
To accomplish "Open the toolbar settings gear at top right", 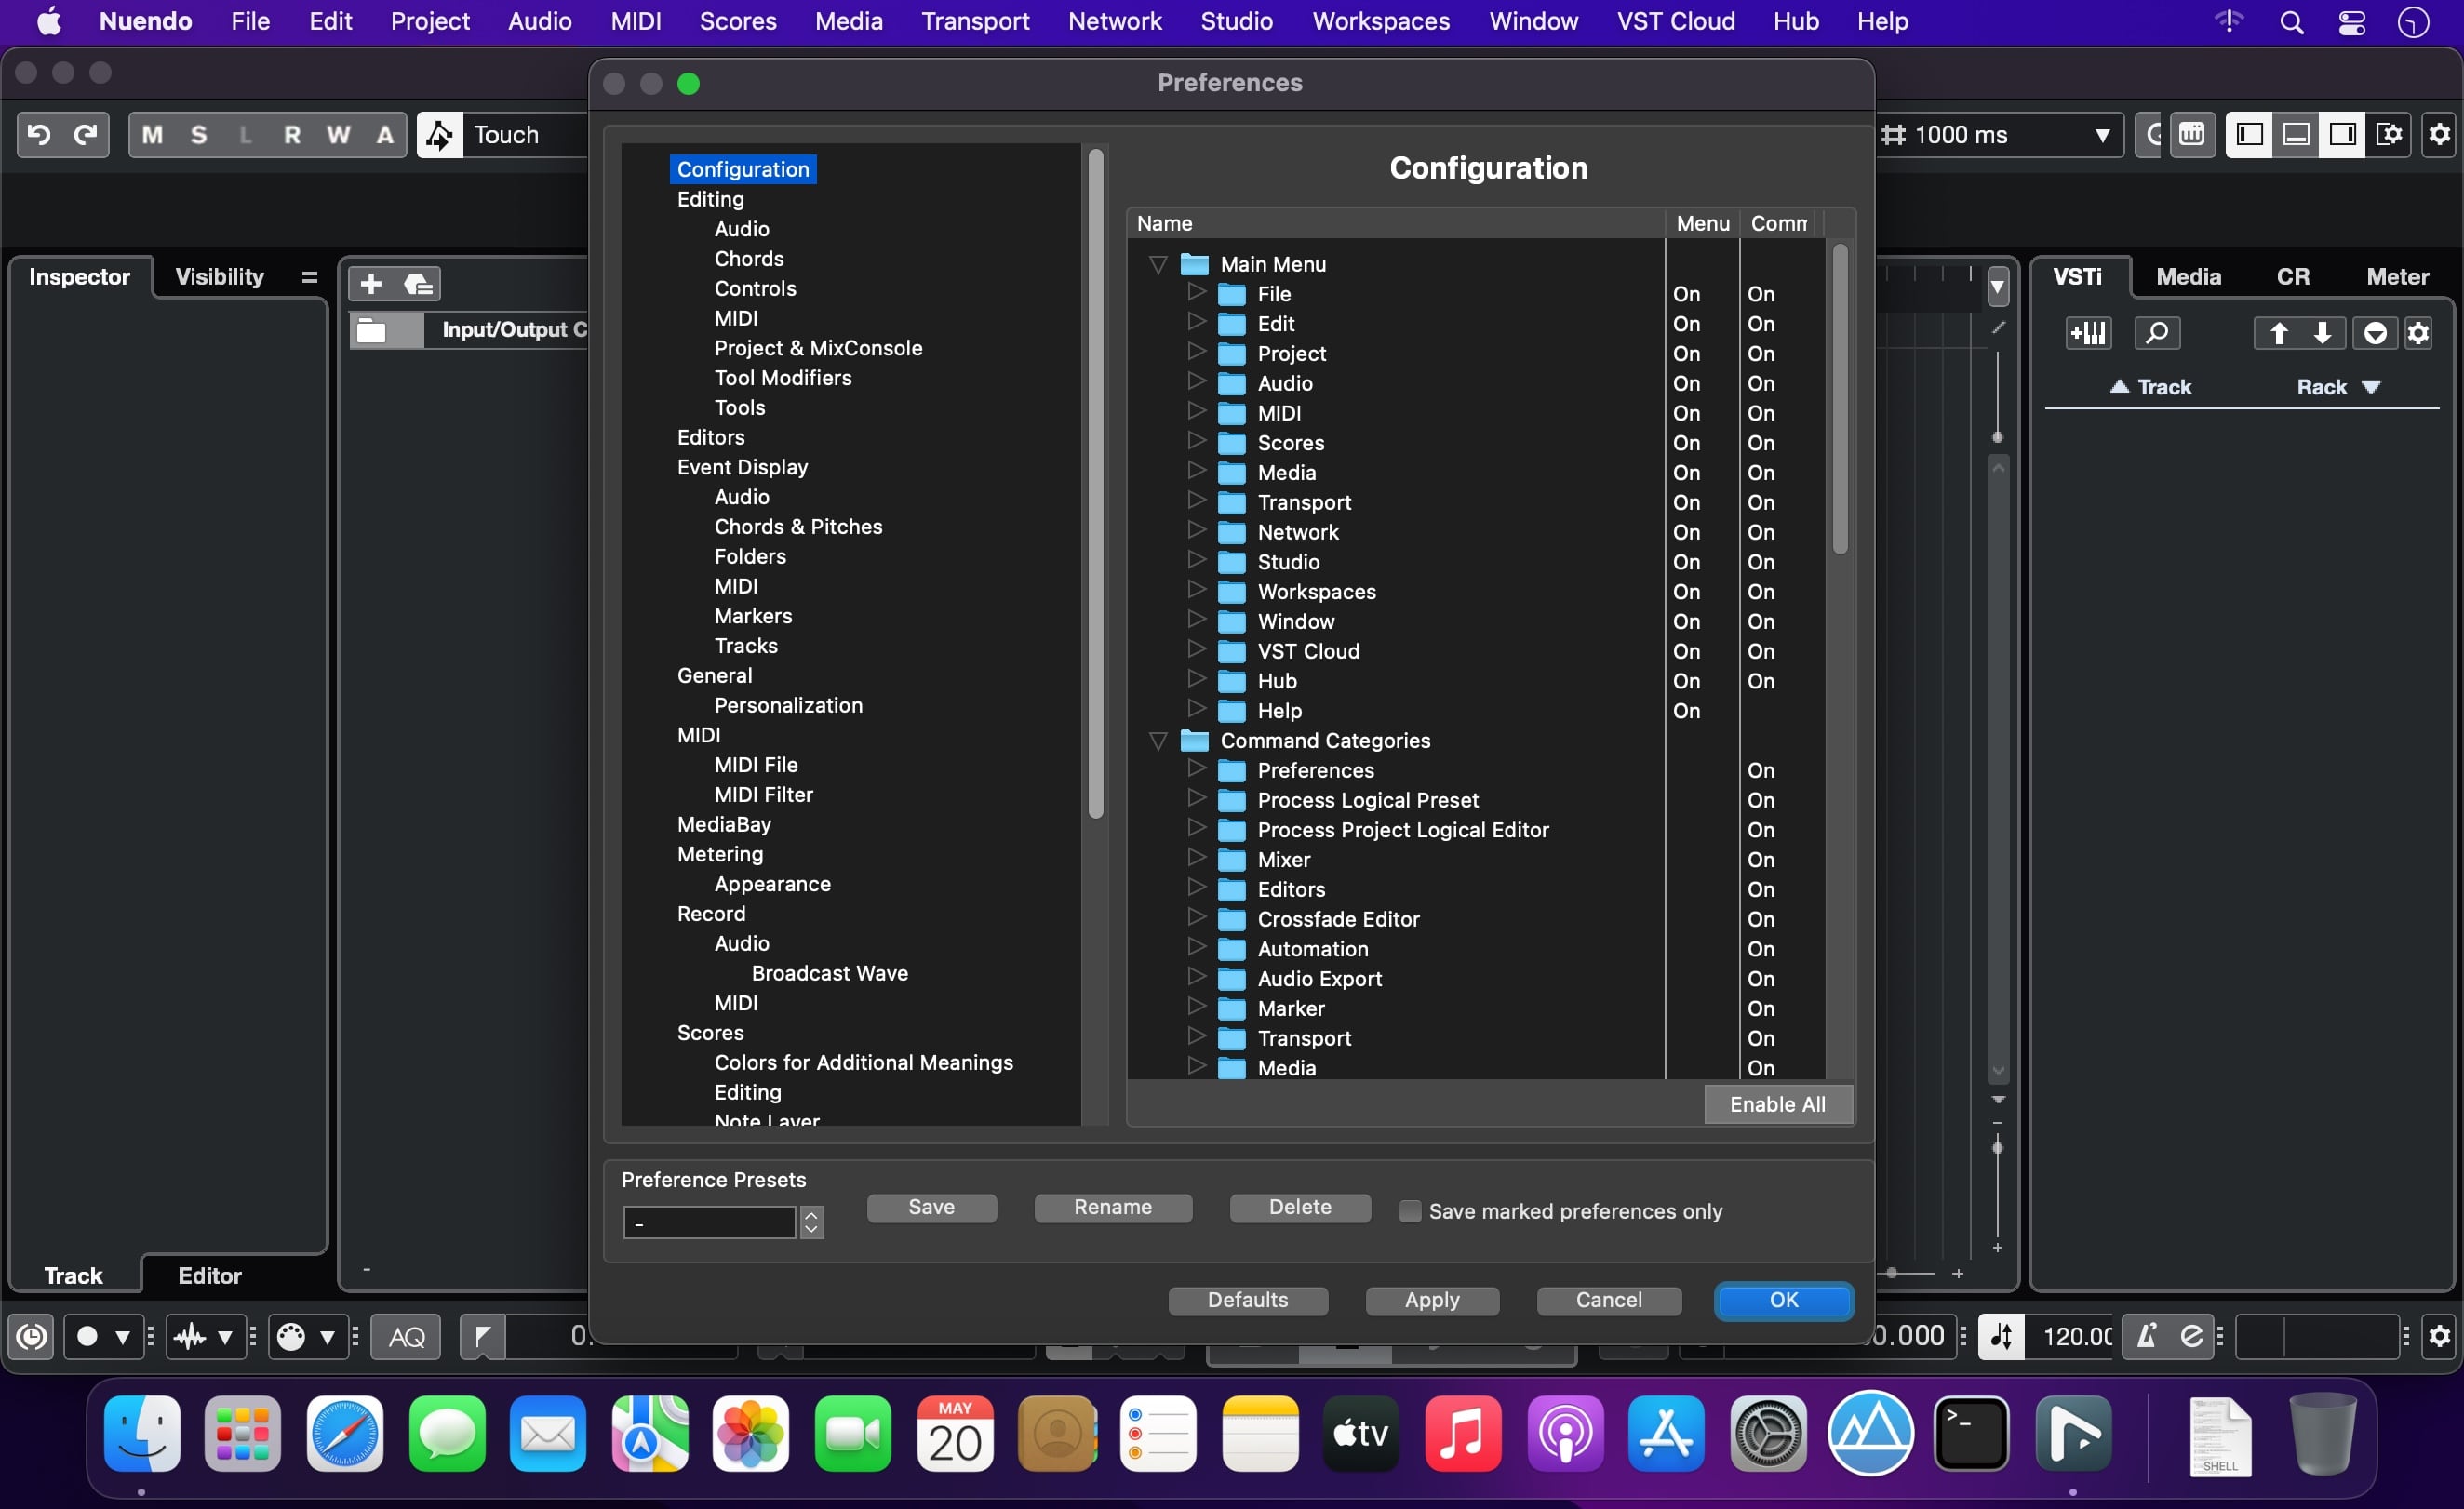I will point(2439,135).
